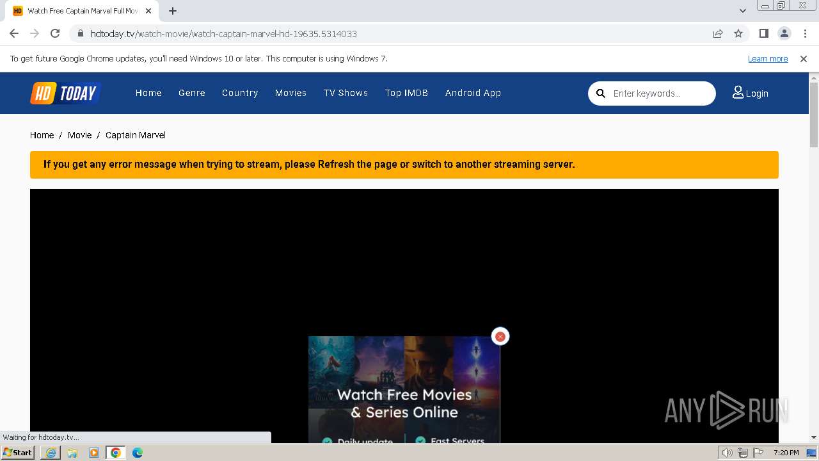Open a new browser tab

pyautogui.click(x=173, y=11)
